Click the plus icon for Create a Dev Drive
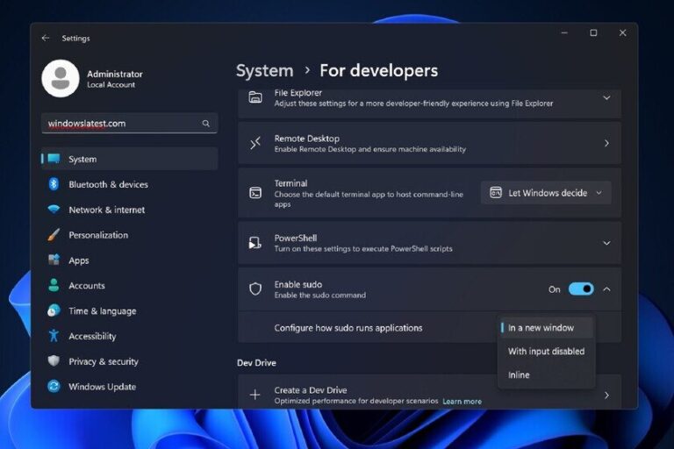 255,395
